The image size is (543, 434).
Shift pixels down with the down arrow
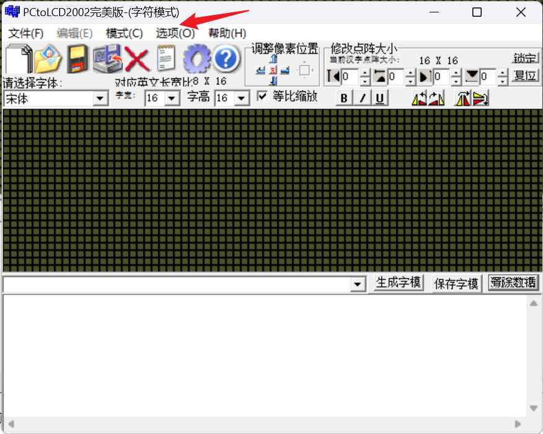pyautogui.click(x=273, y=81)
